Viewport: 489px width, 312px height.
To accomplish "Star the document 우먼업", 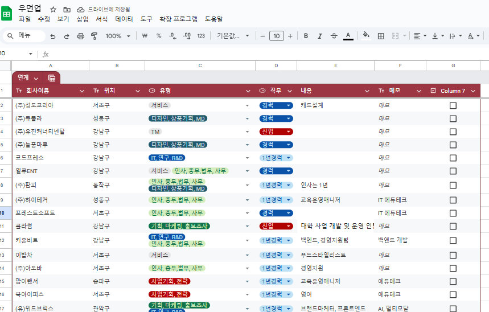I will point(54,10).
